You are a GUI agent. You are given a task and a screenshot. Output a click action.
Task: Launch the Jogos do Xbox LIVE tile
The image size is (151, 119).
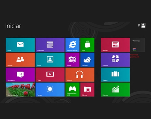click(72, 89)
